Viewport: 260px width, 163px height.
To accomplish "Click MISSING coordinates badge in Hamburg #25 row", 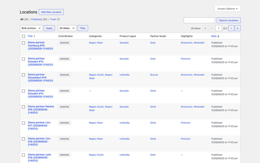I will [64, 43].
